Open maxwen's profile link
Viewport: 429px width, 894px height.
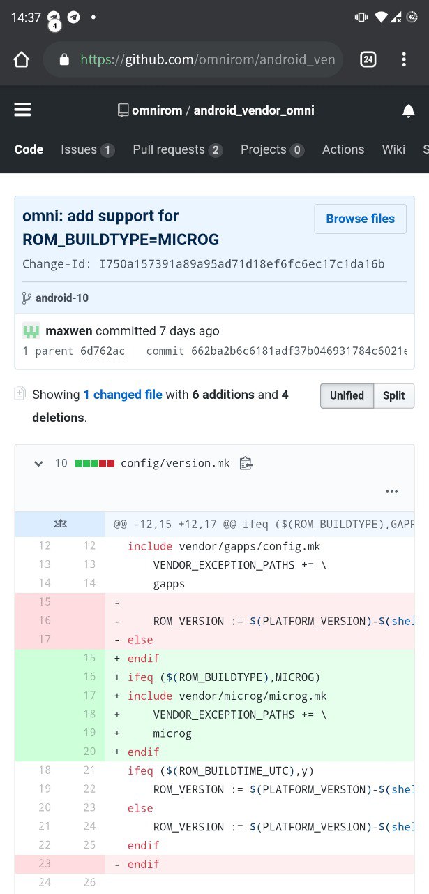click(x=69, y=331)
